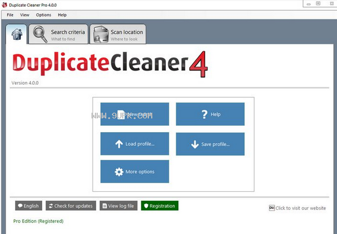Minimize the Duplicate Cleaner window
Image resolution: width=337 pixels, height=234 pixels.
[x=309, y=4]
